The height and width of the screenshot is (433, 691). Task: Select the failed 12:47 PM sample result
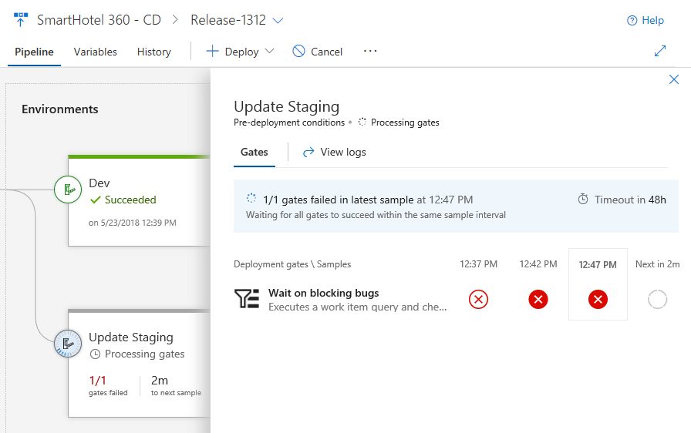click(x=598, y=299)
